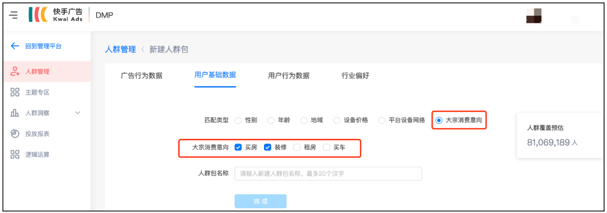The image size is (607, 213).
Task: Click the 完成 button
Action: point(260,201)
